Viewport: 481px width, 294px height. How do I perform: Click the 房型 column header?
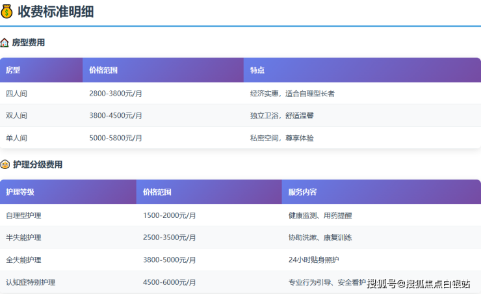[13, 70]
